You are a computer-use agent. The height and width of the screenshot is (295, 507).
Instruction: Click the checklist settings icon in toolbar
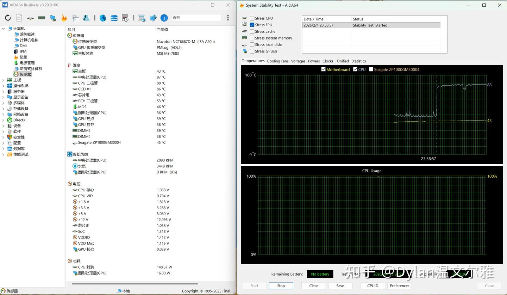(x=75, y=18)
